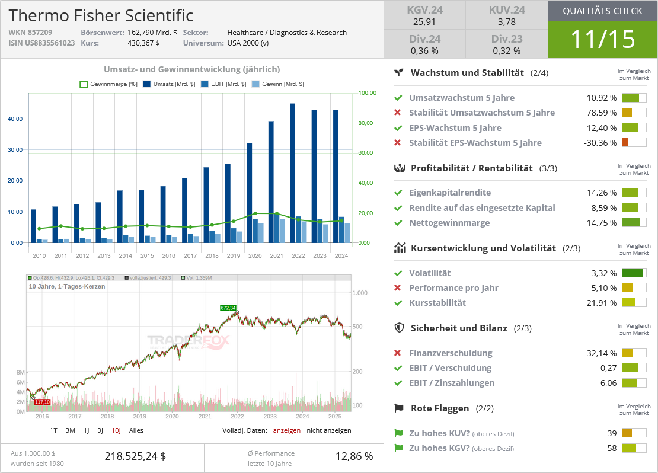The image size is (658, 473).
Task: Toggle EBIT [Mrd. $] legend entry
Action: [x=223, y=84]
